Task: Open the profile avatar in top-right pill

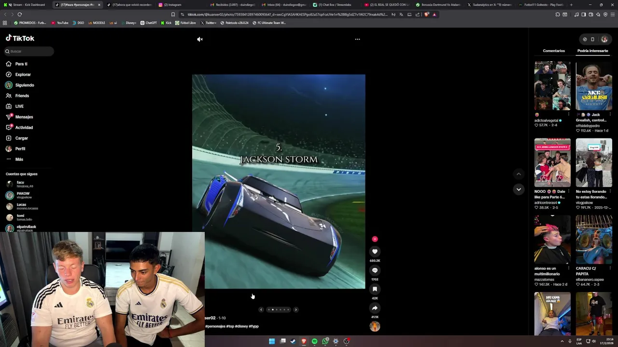Action: click(x=604, y=40)
